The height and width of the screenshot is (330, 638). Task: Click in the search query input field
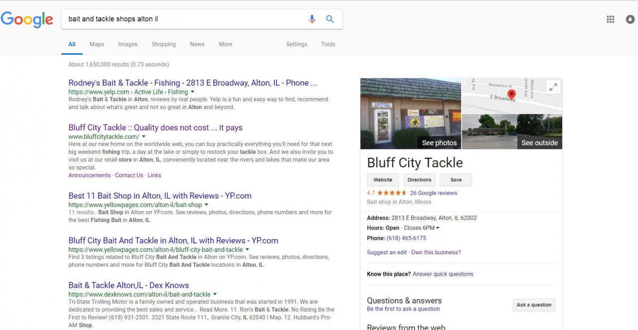184,19
